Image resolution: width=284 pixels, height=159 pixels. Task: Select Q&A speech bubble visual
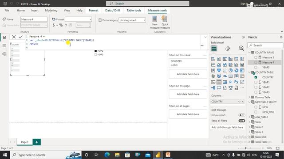click(x=219, y=88)
